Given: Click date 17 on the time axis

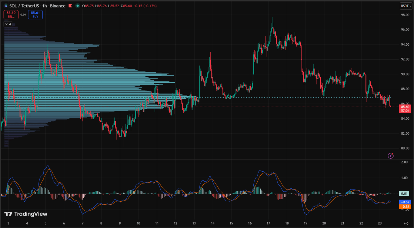Looking at the screenshot, I should [x=268, y=223].
